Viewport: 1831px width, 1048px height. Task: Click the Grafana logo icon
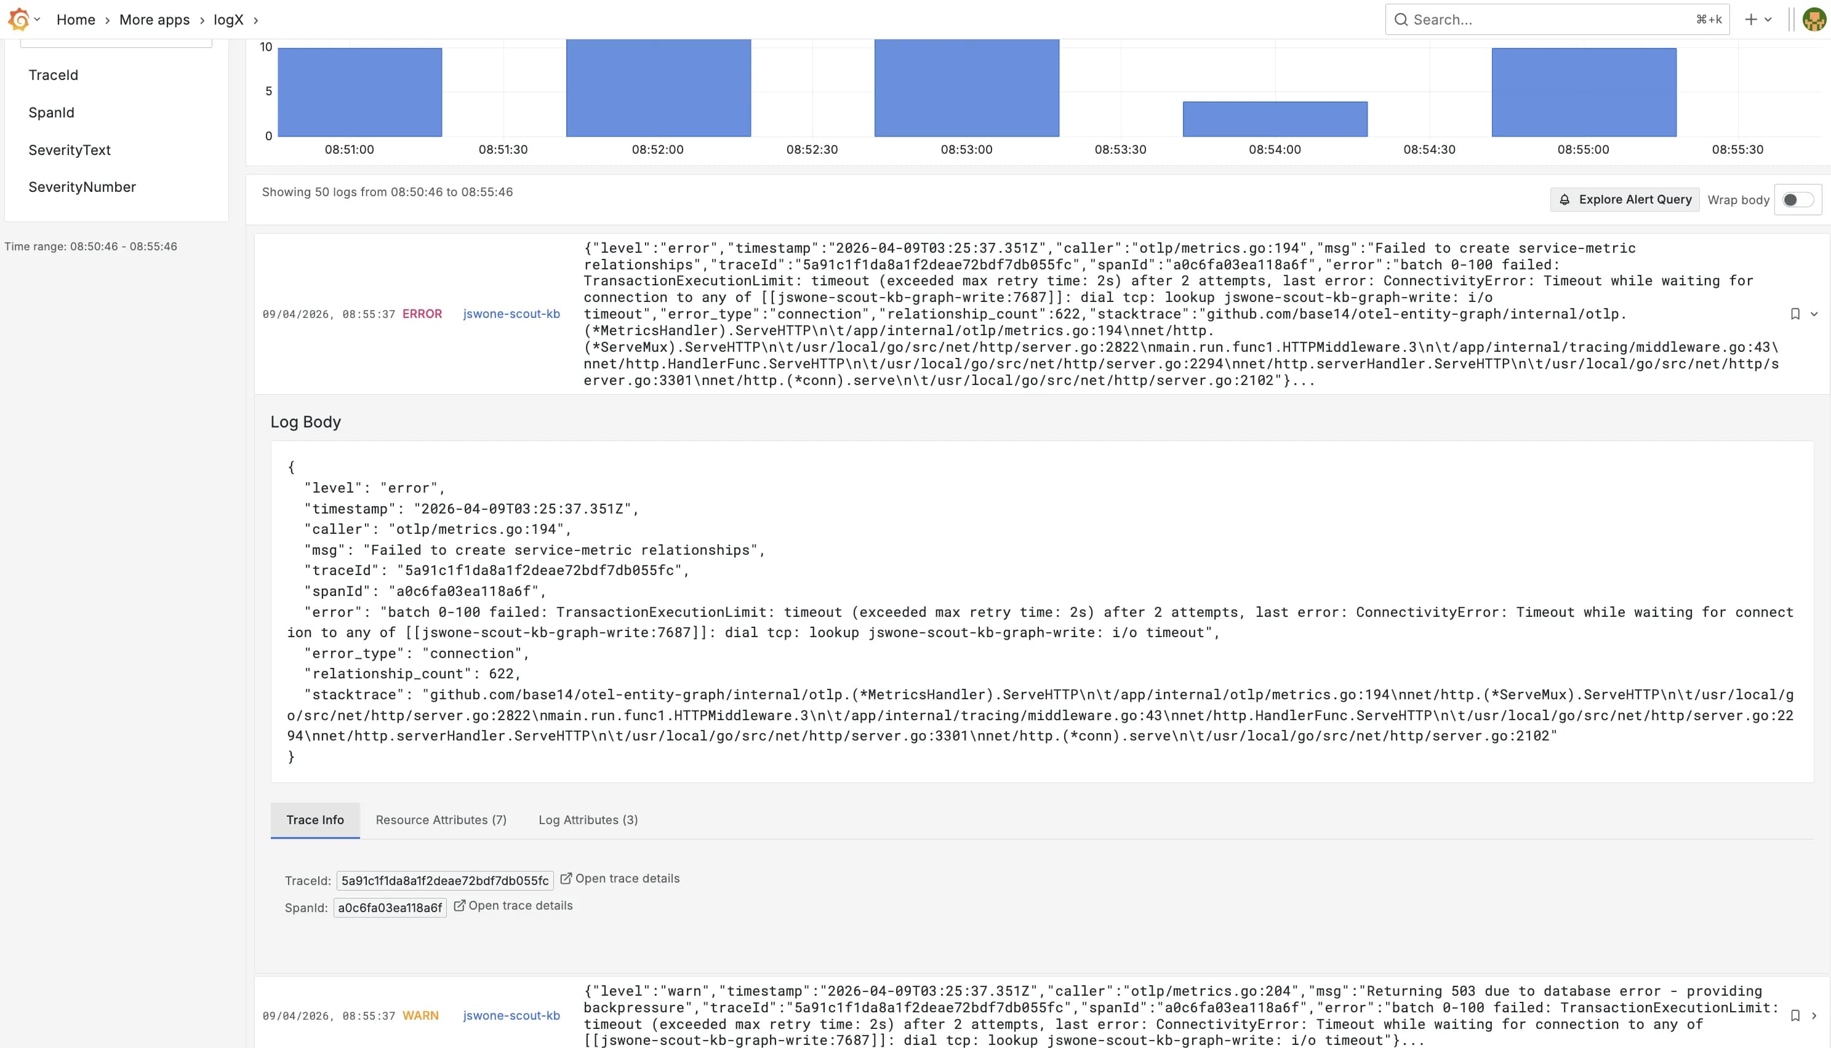point(18,20)
